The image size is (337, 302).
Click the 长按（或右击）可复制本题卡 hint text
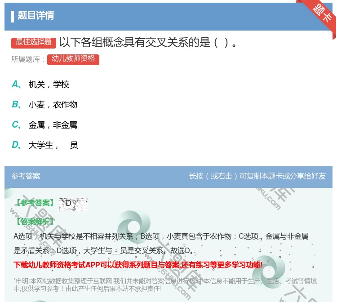click(x=257, y=176)
